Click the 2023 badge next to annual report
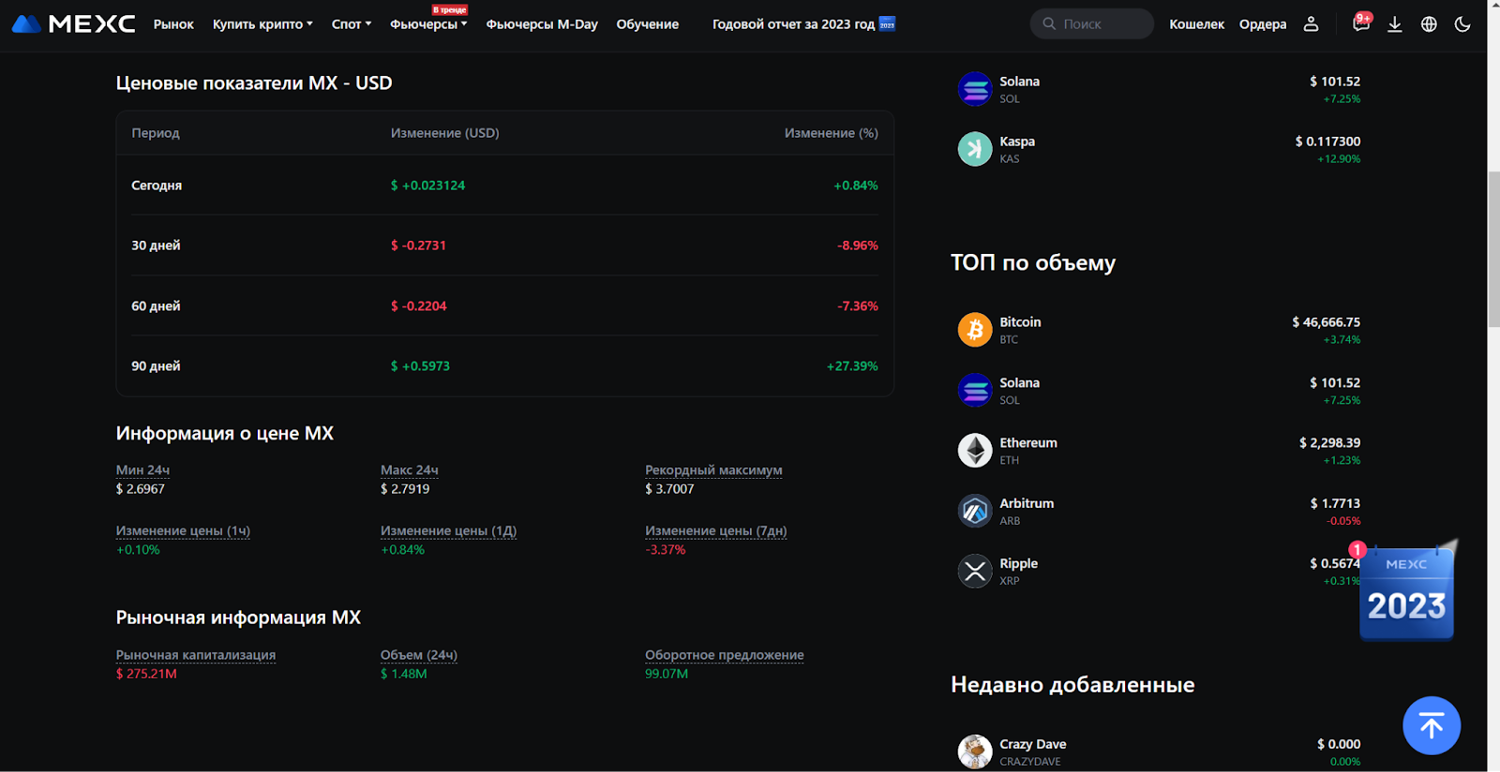This screenshot has height=772, width=1500. [887, 23]
